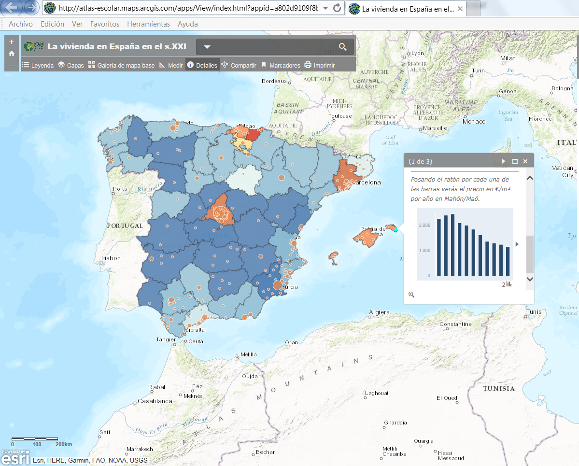The image size is (579, 466).
Task: Click the Tunis city label
Action: (534, 312)
